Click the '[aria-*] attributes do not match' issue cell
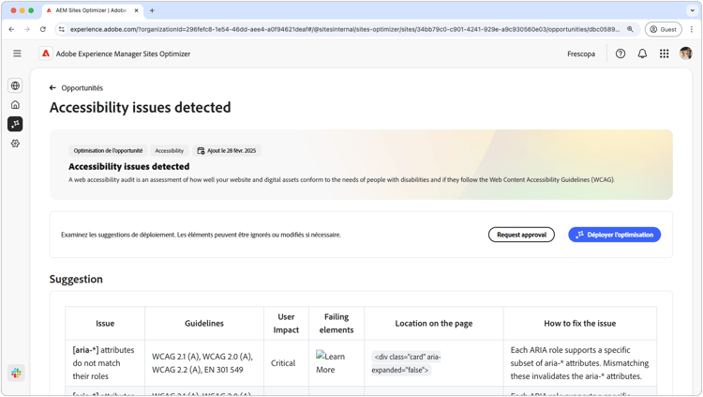Viewport: 703px width, 397px height. coord(103,363)
